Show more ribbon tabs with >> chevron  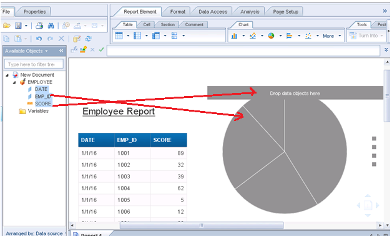pos(385,11)
